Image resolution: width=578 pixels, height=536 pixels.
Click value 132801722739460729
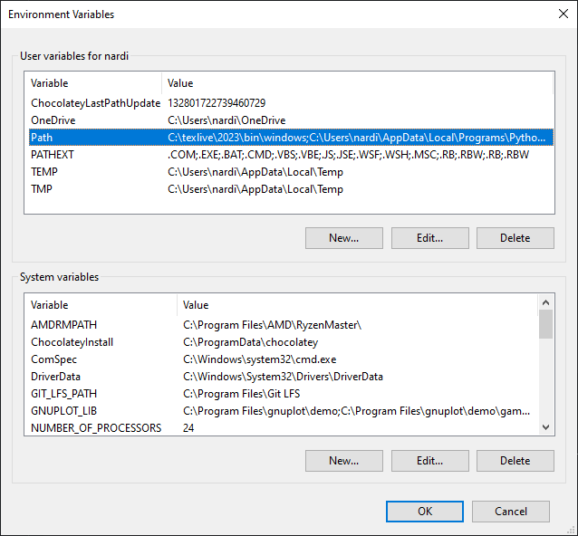217,103
